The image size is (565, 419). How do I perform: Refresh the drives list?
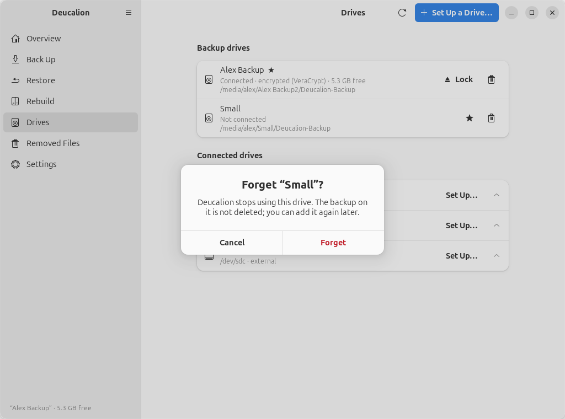pos(402,13)
